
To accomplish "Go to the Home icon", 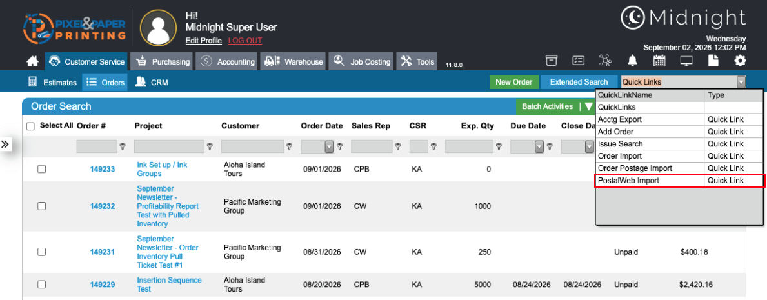I will 32,62.
